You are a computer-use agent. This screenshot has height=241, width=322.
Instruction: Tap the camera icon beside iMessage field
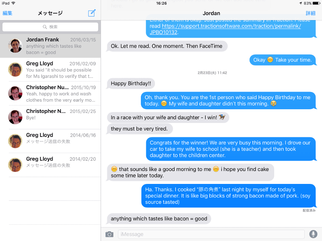pyautogui.click(x=109, y=234)
